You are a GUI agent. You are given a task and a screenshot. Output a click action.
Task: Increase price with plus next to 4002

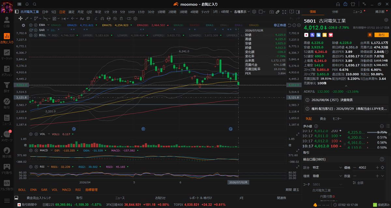pyautogui.click(x=377, y=168)
